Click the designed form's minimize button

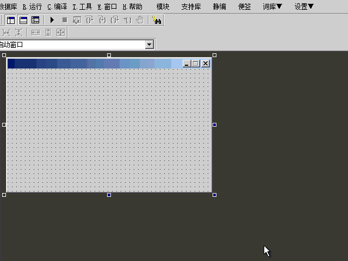(x=187, y=64)
